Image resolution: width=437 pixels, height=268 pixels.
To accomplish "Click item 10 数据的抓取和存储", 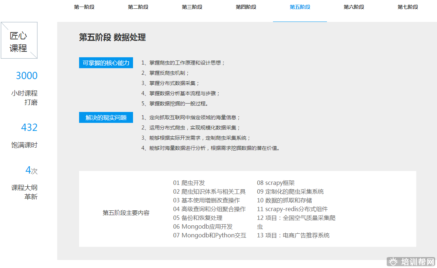I will point(284,200).
